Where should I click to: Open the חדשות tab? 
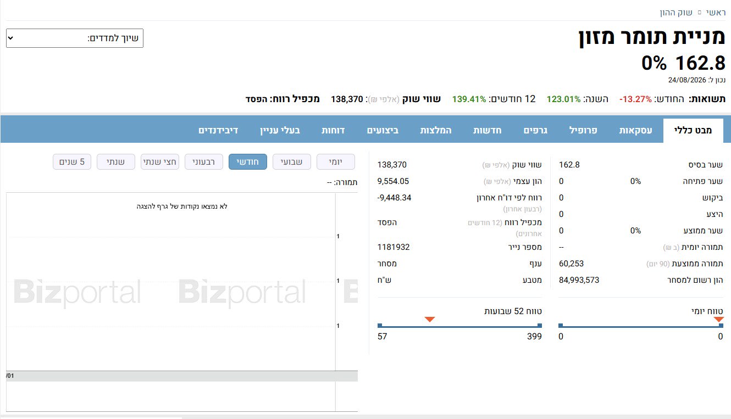click(x=486, y=130)
